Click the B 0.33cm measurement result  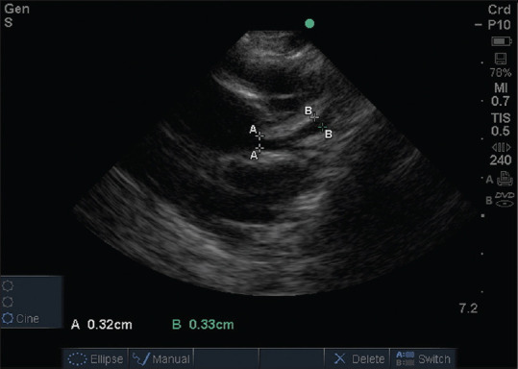203,325
